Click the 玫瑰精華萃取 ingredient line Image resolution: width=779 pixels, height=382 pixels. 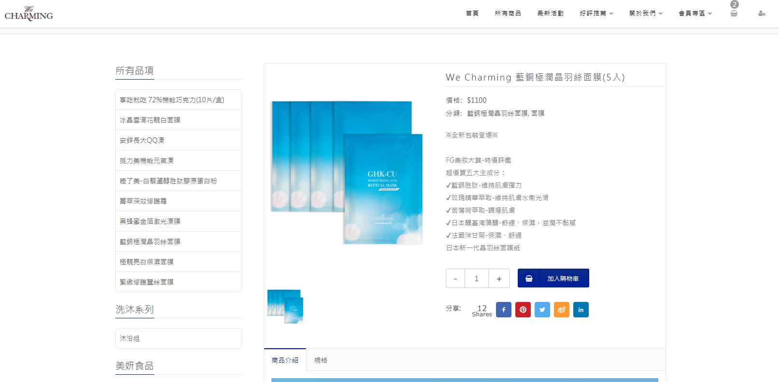pos(497,198)
